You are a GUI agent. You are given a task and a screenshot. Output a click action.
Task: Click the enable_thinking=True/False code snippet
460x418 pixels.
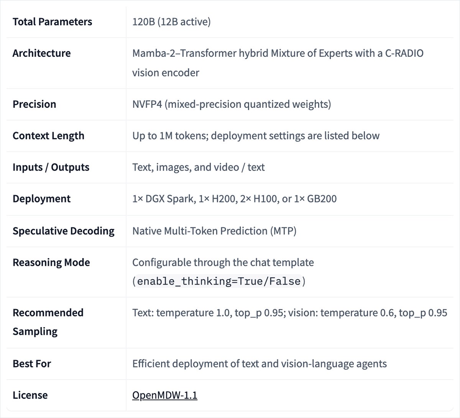219,281
